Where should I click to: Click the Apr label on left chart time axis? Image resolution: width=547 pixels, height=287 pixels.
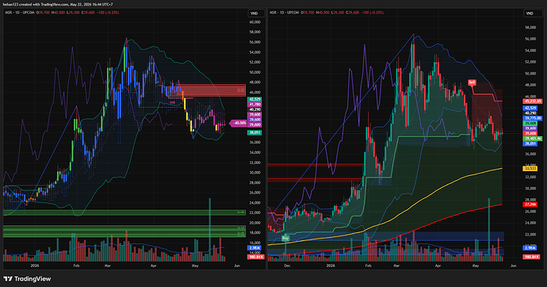tap(153, 266)
